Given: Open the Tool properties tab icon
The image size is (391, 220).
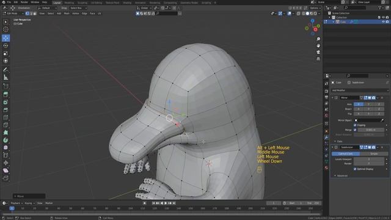Looking at the screenshot, I should pyautogui.click(x=326, y=84).
